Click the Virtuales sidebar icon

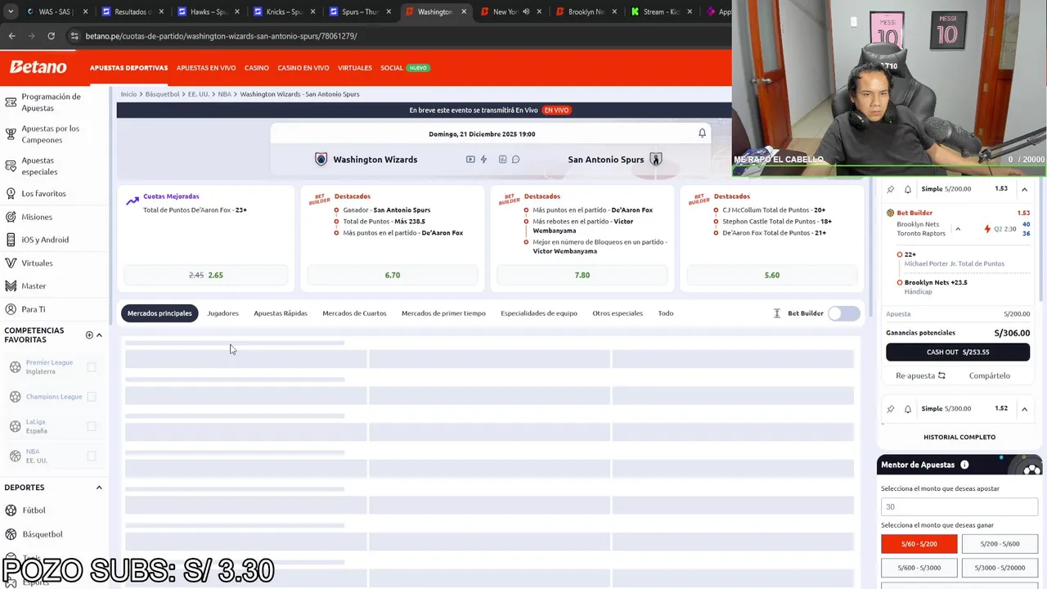pyautogui.click(x=11, y=263)
